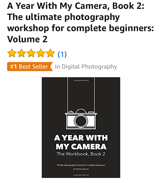Click 'by Emma Davies' author text on cover
The image size is (162, 183).
point(81,169)
